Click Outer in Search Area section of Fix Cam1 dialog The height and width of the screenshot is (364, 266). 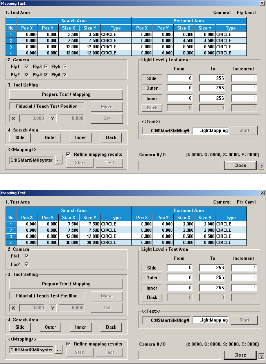50,327
